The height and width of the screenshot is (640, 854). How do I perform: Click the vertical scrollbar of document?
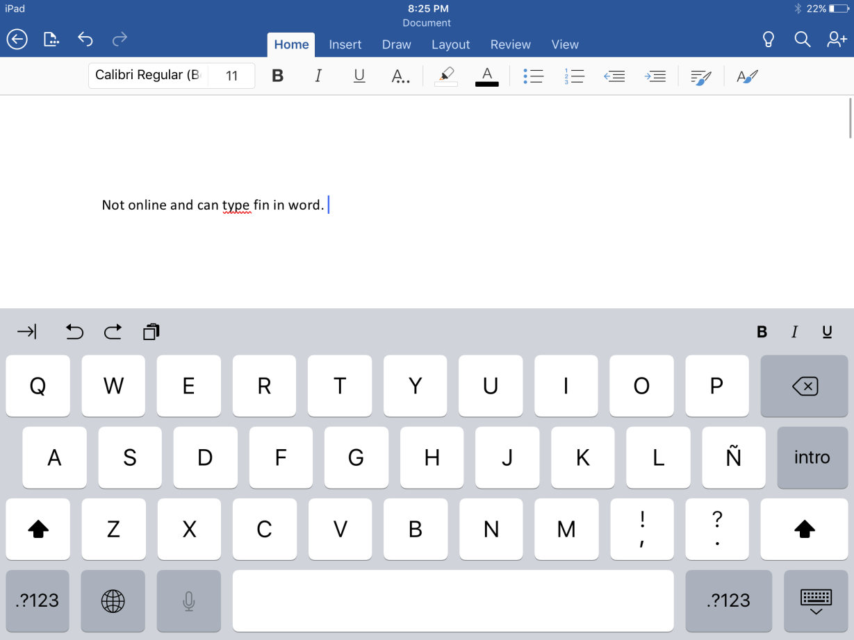click(x=851, y=119)
